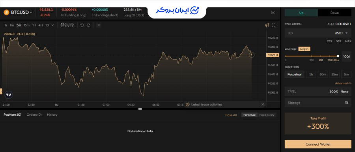This screenshot has height=152, width=355.
Task: Click the 95,828.1 price text
Action: click(46, 10)
